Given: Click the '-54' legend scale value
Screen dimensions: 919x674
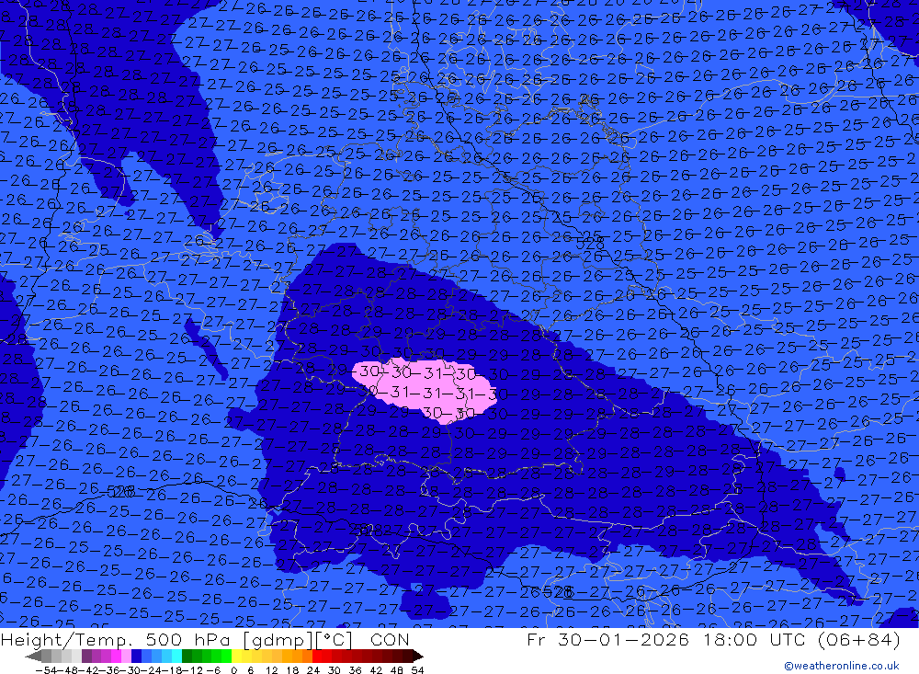Looking at the screenshot, I should click(46, 670).
